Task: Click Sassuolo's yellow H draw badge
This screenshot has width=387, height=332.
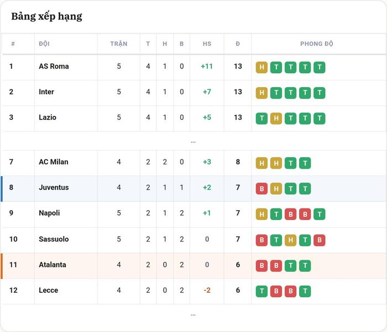Action: tap(290, 240)
